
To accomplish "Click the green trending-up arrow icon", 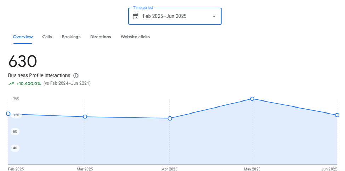I will (11, 84).
